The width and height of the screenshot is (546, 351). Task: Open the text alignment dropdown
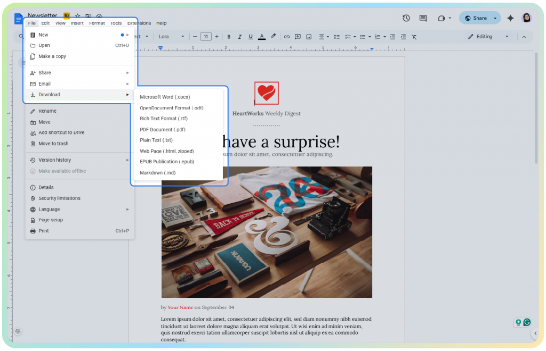click(x=324, y=37)
